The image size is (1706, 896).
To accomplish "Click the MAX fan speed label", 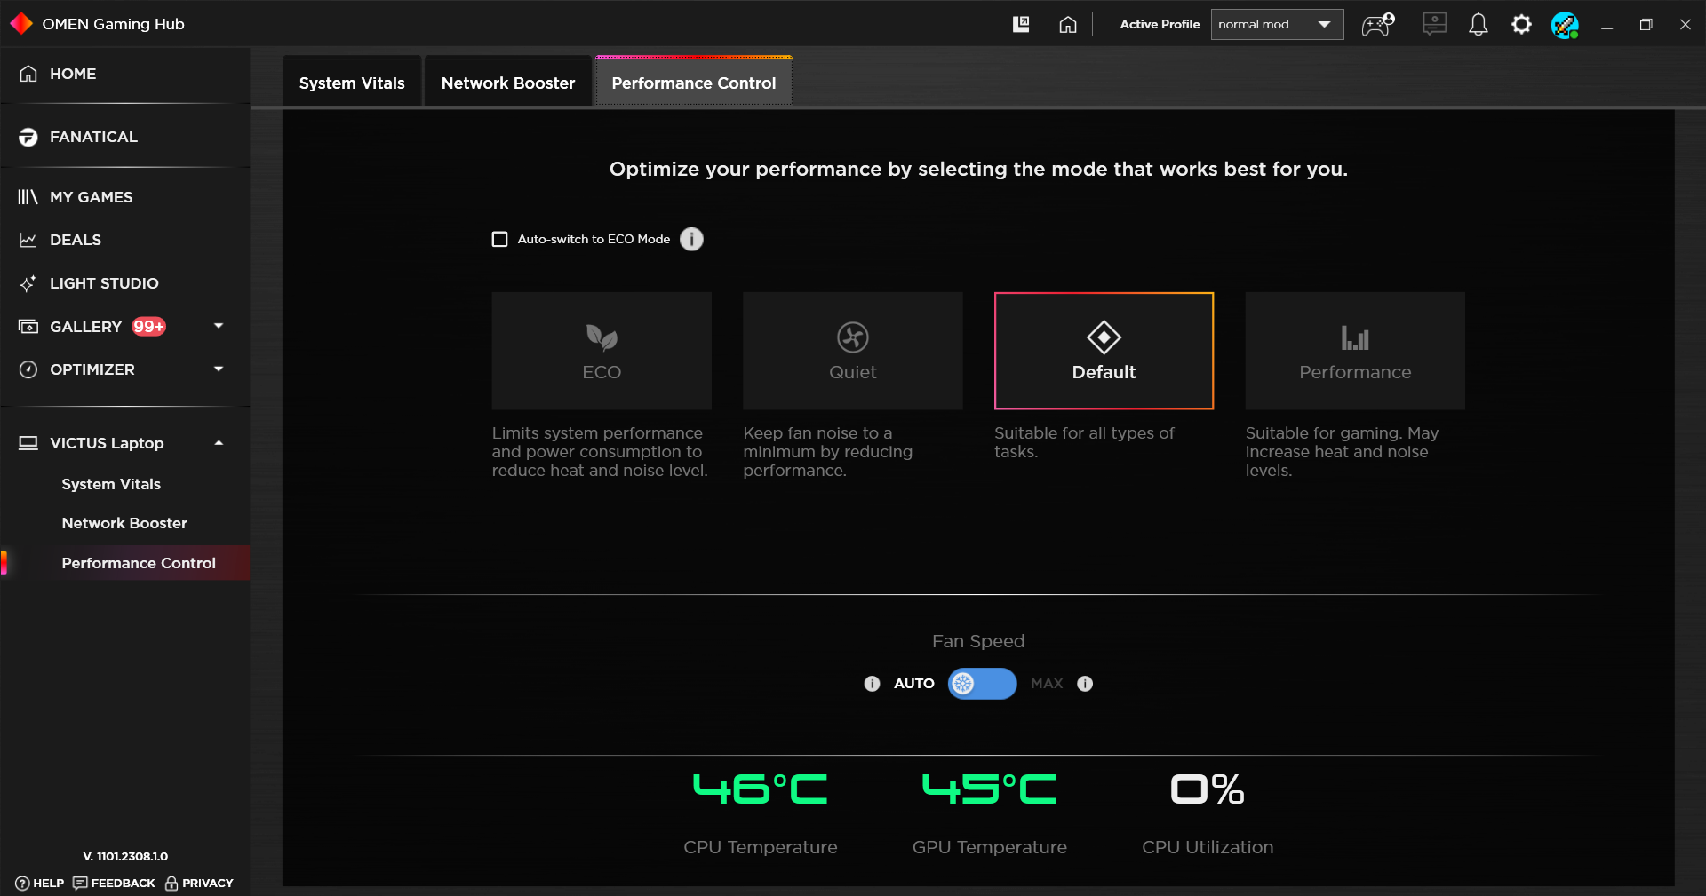I will point(1047,684).
